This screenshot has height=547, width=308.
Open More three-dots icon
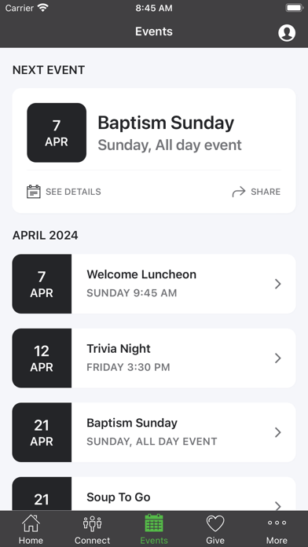coord(277,523)
